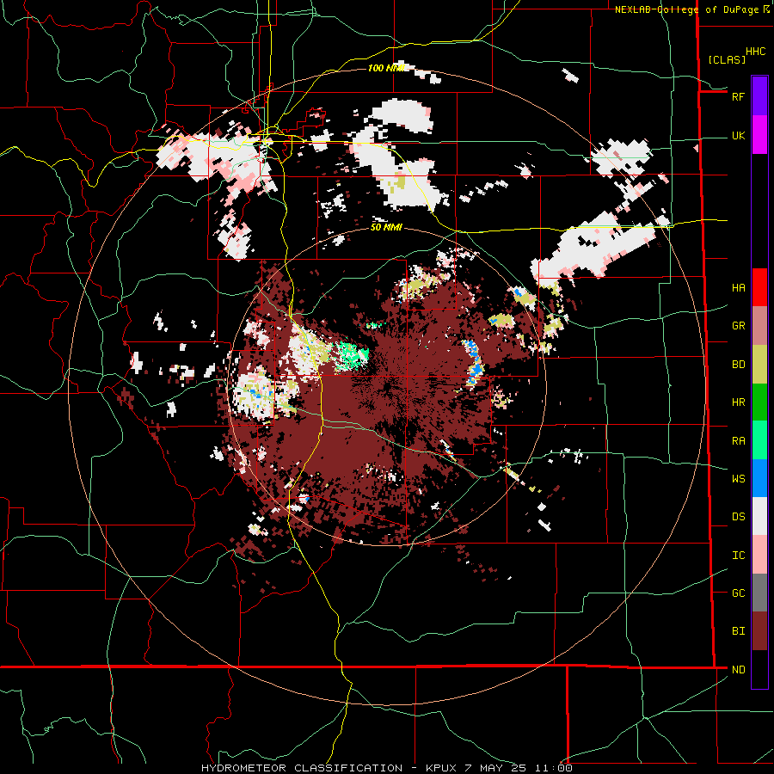Select the 'RA' legend label

click(x=738, y=441)
